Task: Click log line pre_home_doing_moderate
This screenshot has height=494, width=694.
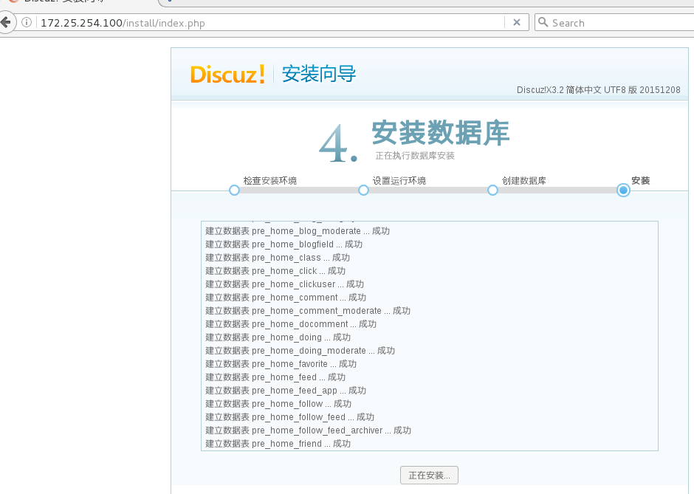Action: tap(300, 351)
